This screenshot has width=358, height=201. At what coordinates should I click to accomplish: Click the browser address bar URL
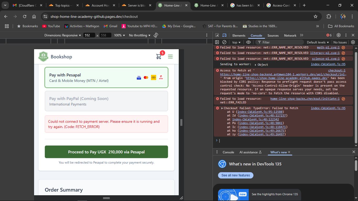point(94,16)
